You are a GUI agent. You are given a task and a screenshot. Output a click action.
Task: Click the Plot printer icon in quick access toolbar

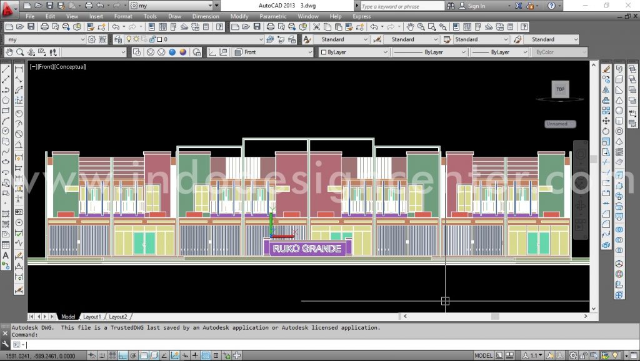click(89, 6)
